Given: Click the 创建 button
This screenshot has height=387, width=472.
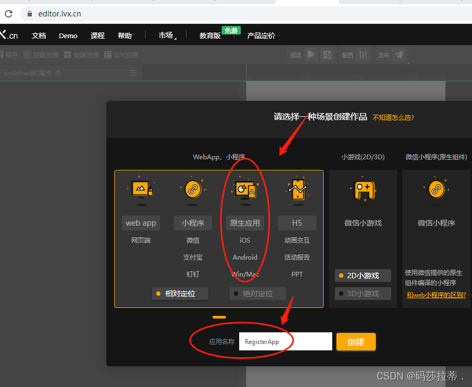Looking at the screenshot, I should tap(356, 341).
